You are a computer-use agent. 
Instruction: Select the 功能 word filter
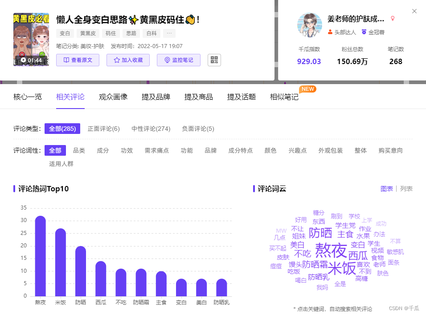pyautogui.click(x=187, y=150)
